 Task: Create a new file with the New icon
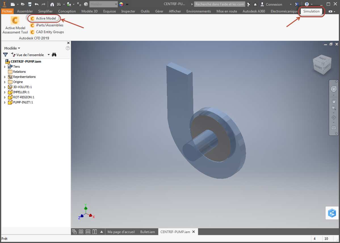pos(12,4)
